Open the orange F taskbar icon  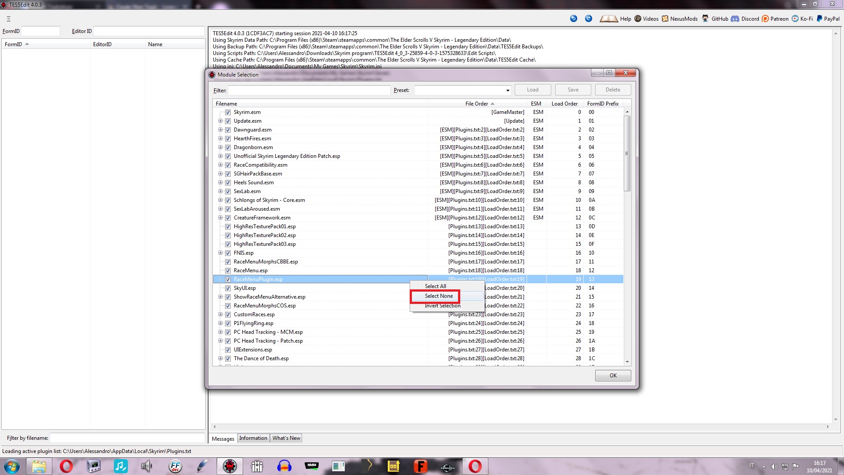[x=421, y=466]
